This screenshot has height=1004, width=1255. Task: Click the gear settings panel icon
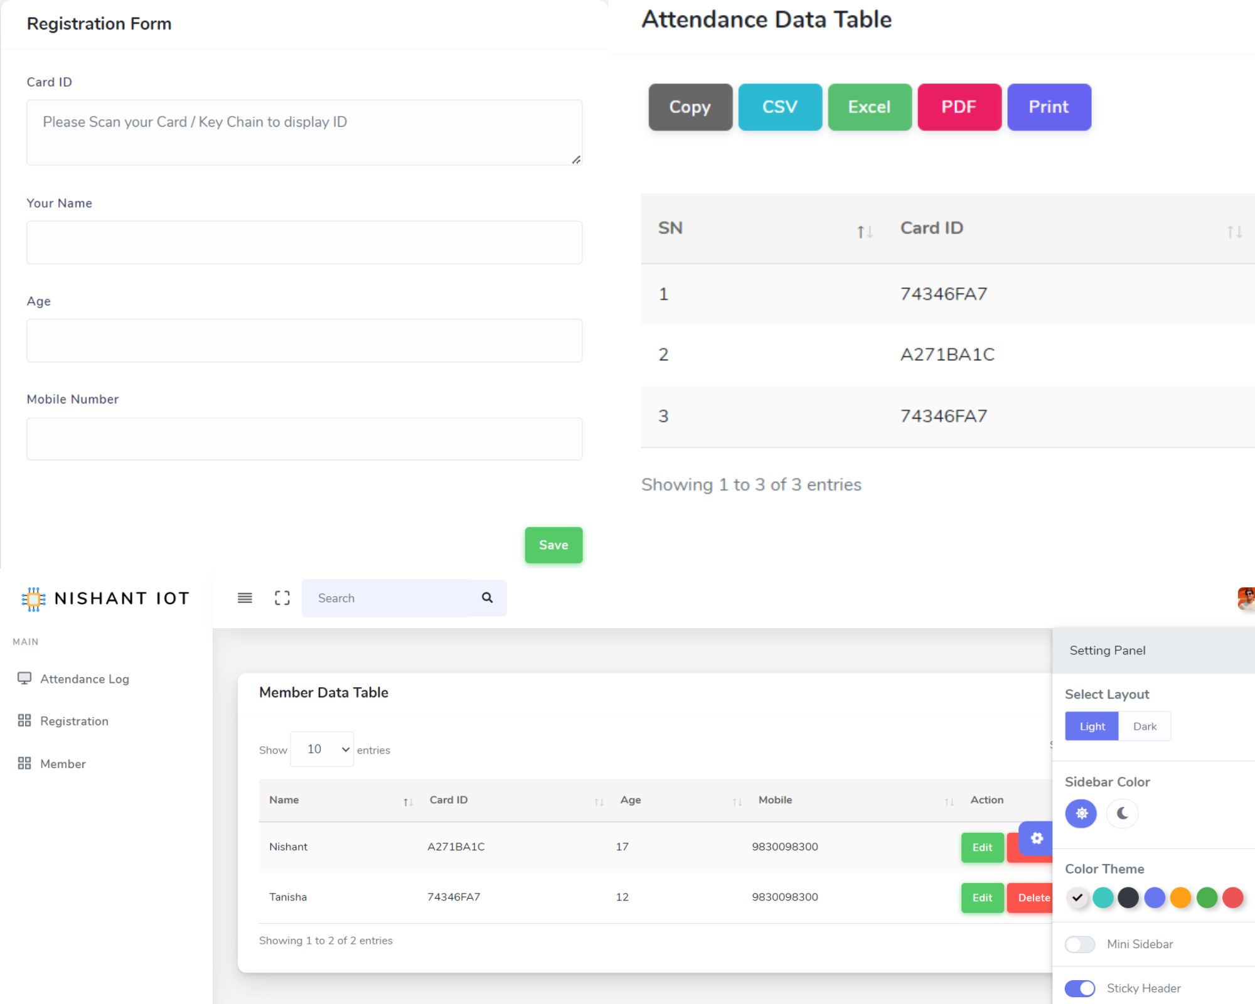[x=1037, y=838]
